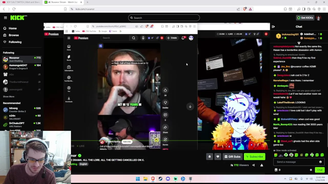Click the KICK logo
Viewport: 328px width, 184px height.
coord(19,18)
